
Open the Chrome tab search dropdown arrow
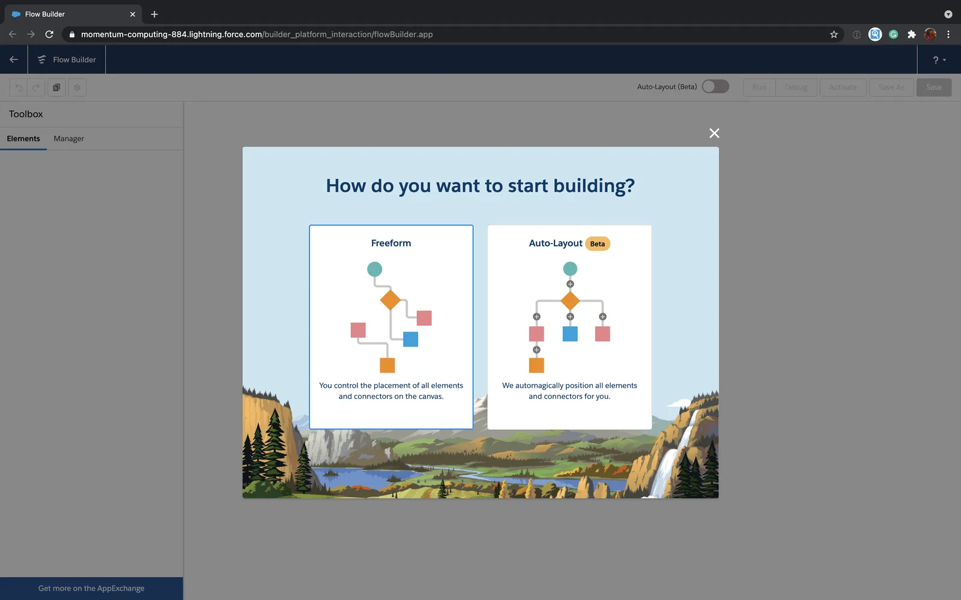point(948,14)
